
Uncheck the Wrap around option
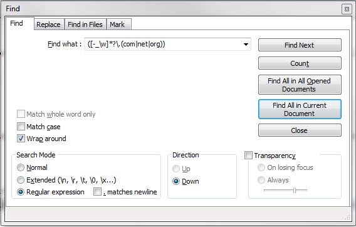[21, 139]
